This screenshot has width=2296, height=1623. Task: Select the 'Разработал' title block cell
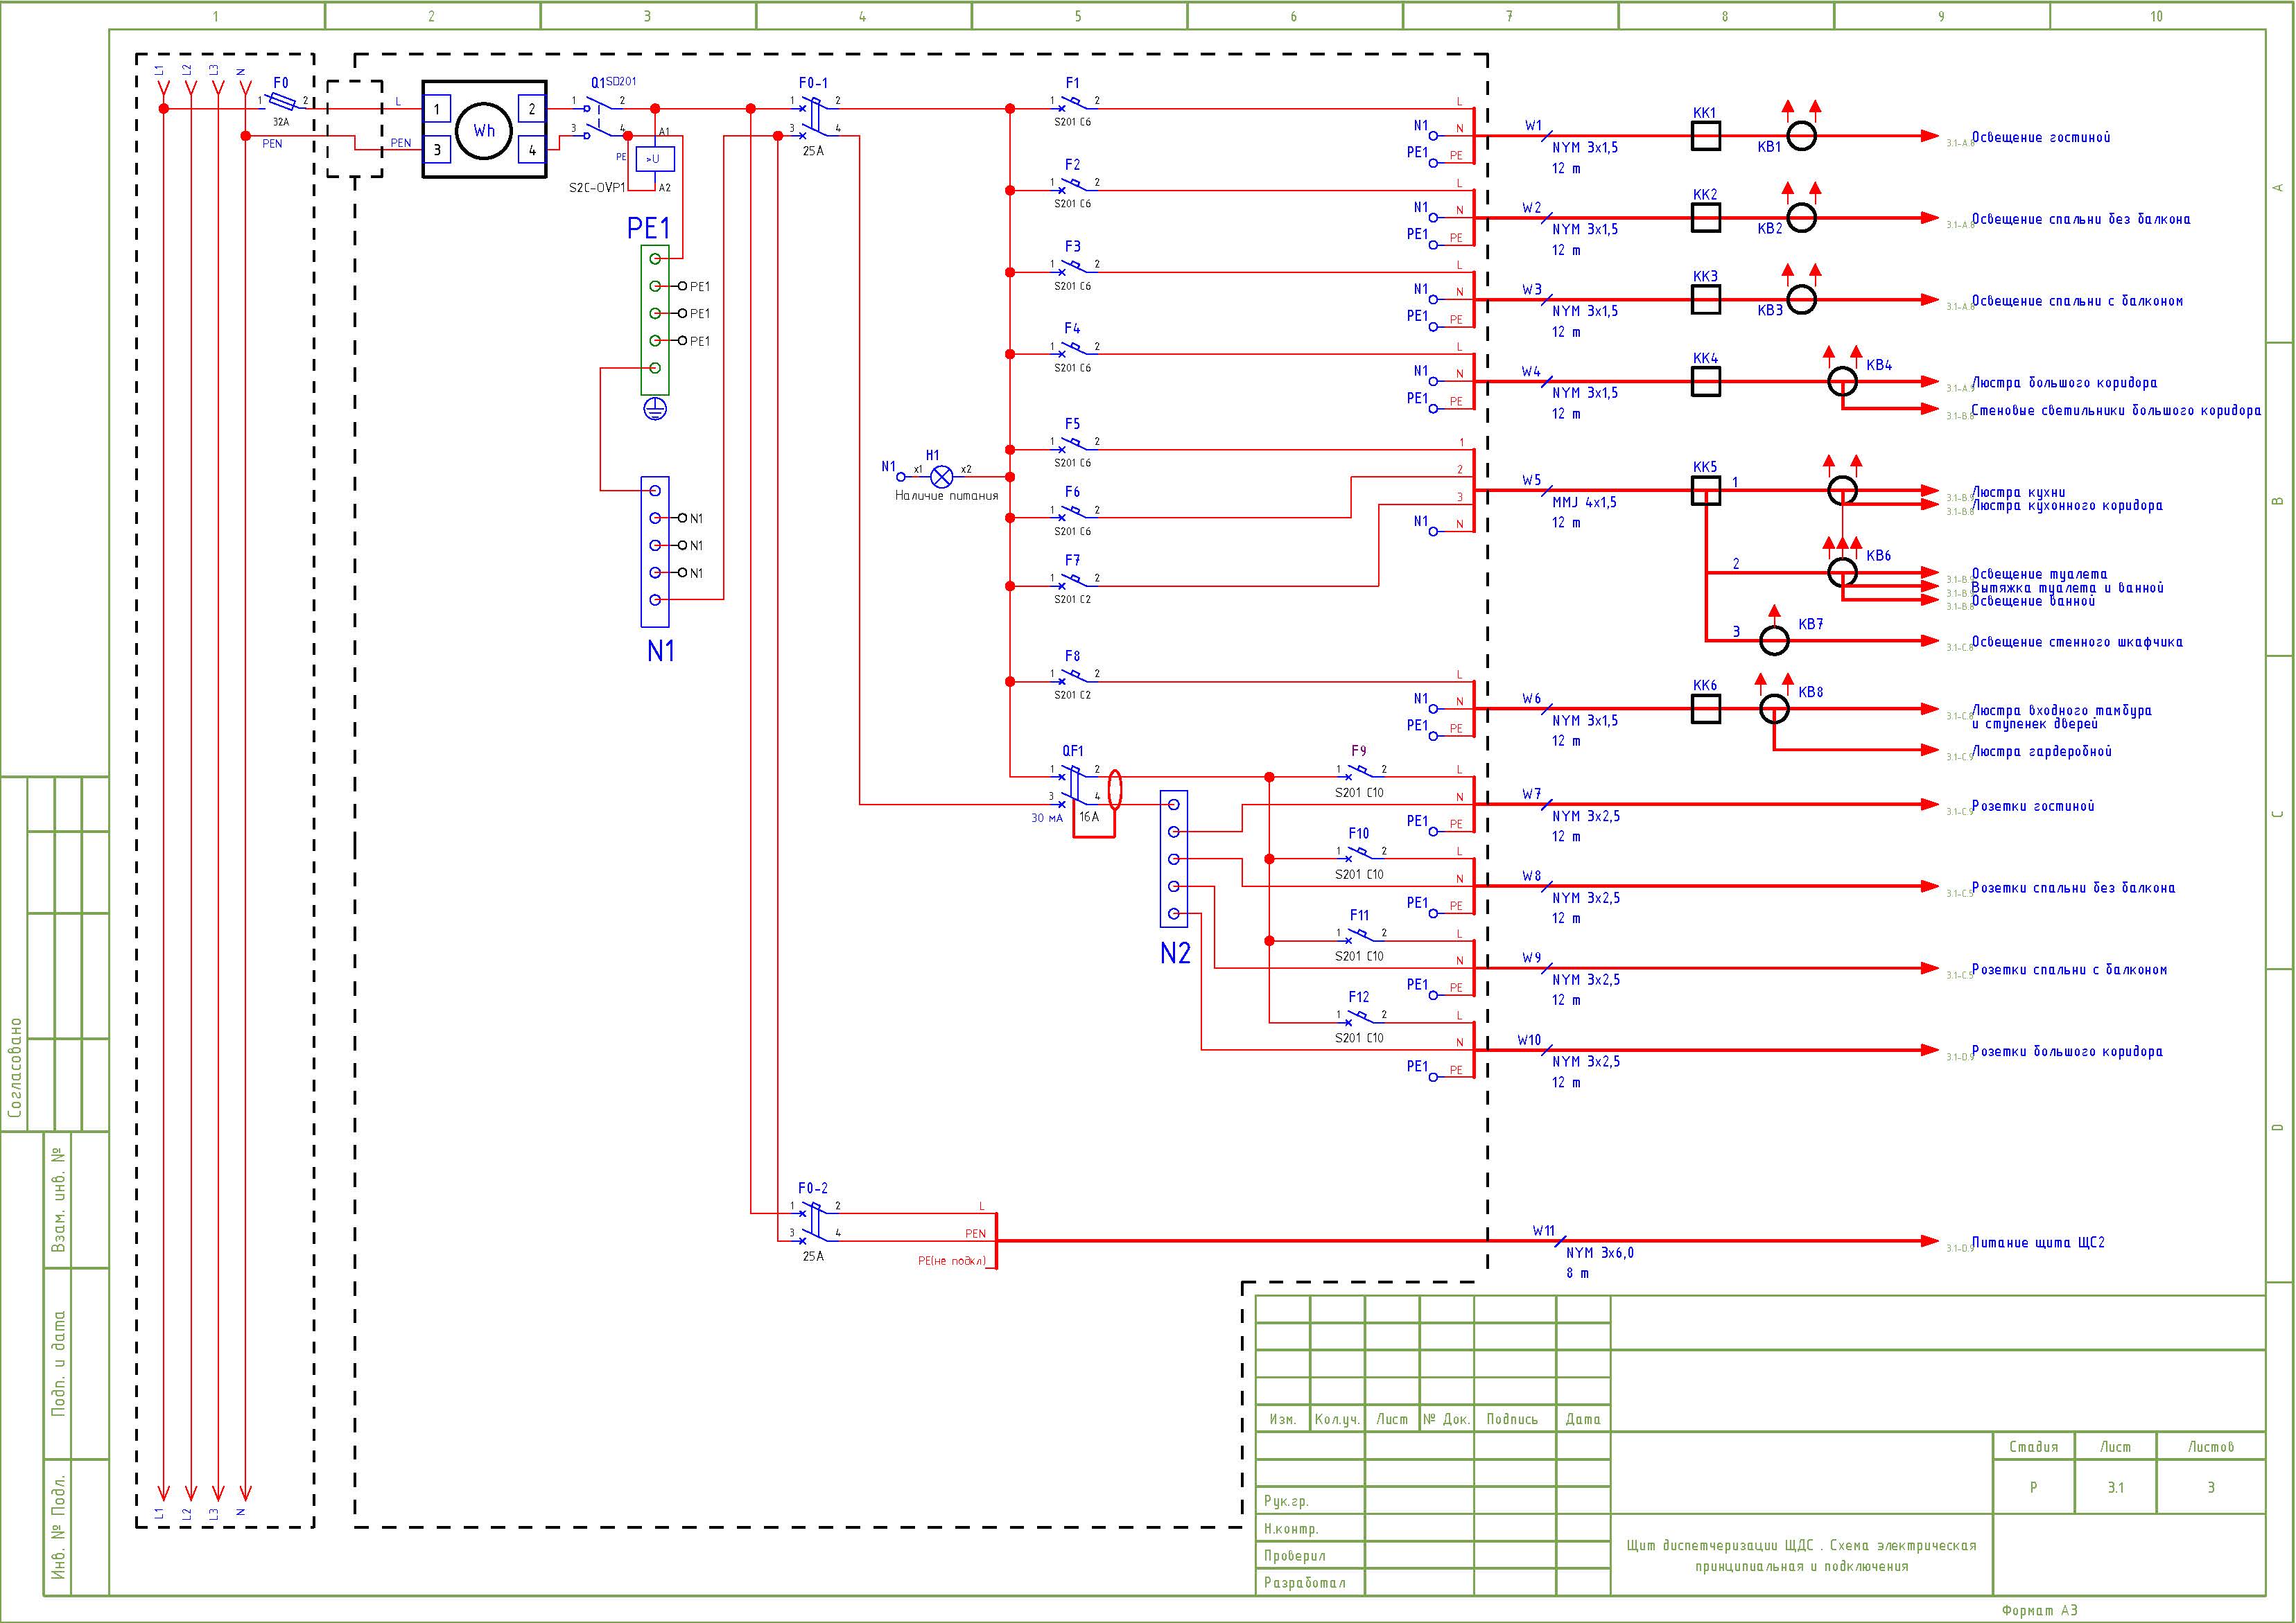(1305, 1582)
